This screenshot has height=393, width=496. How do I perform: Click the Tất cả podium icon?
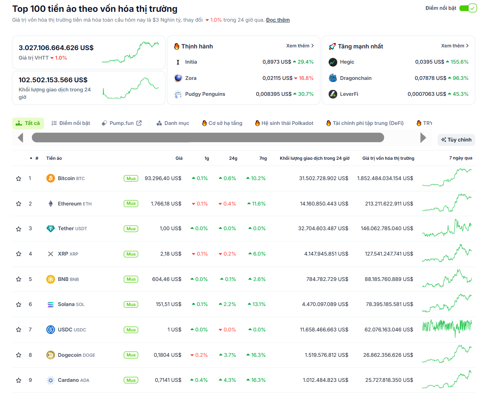(x=19, y=123)
